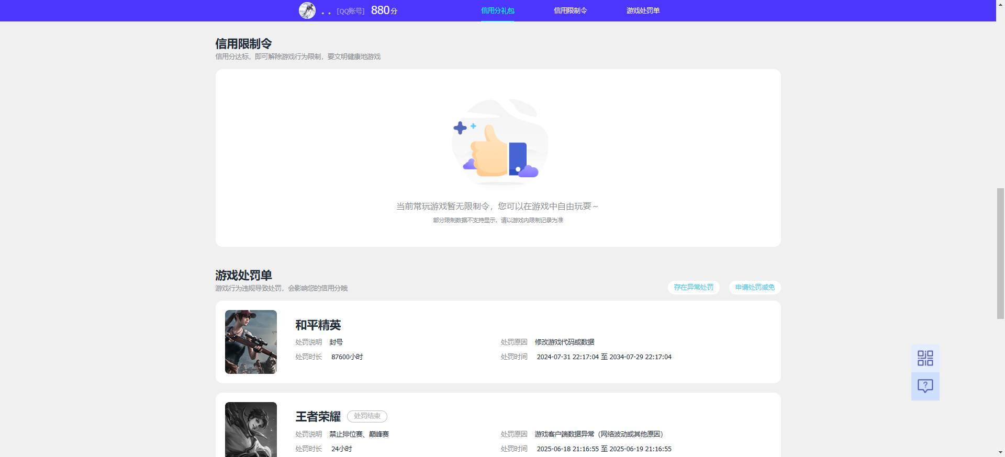Click the user avatar in header
Image resolution: width=1005 pixels, height=457 pixels.
point(307,10)
